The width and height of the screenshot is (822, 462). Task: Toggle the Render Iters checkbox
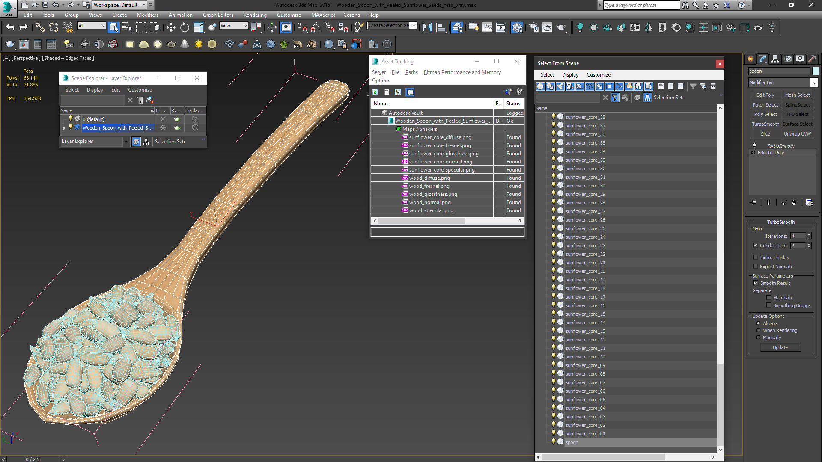[755, 245]
